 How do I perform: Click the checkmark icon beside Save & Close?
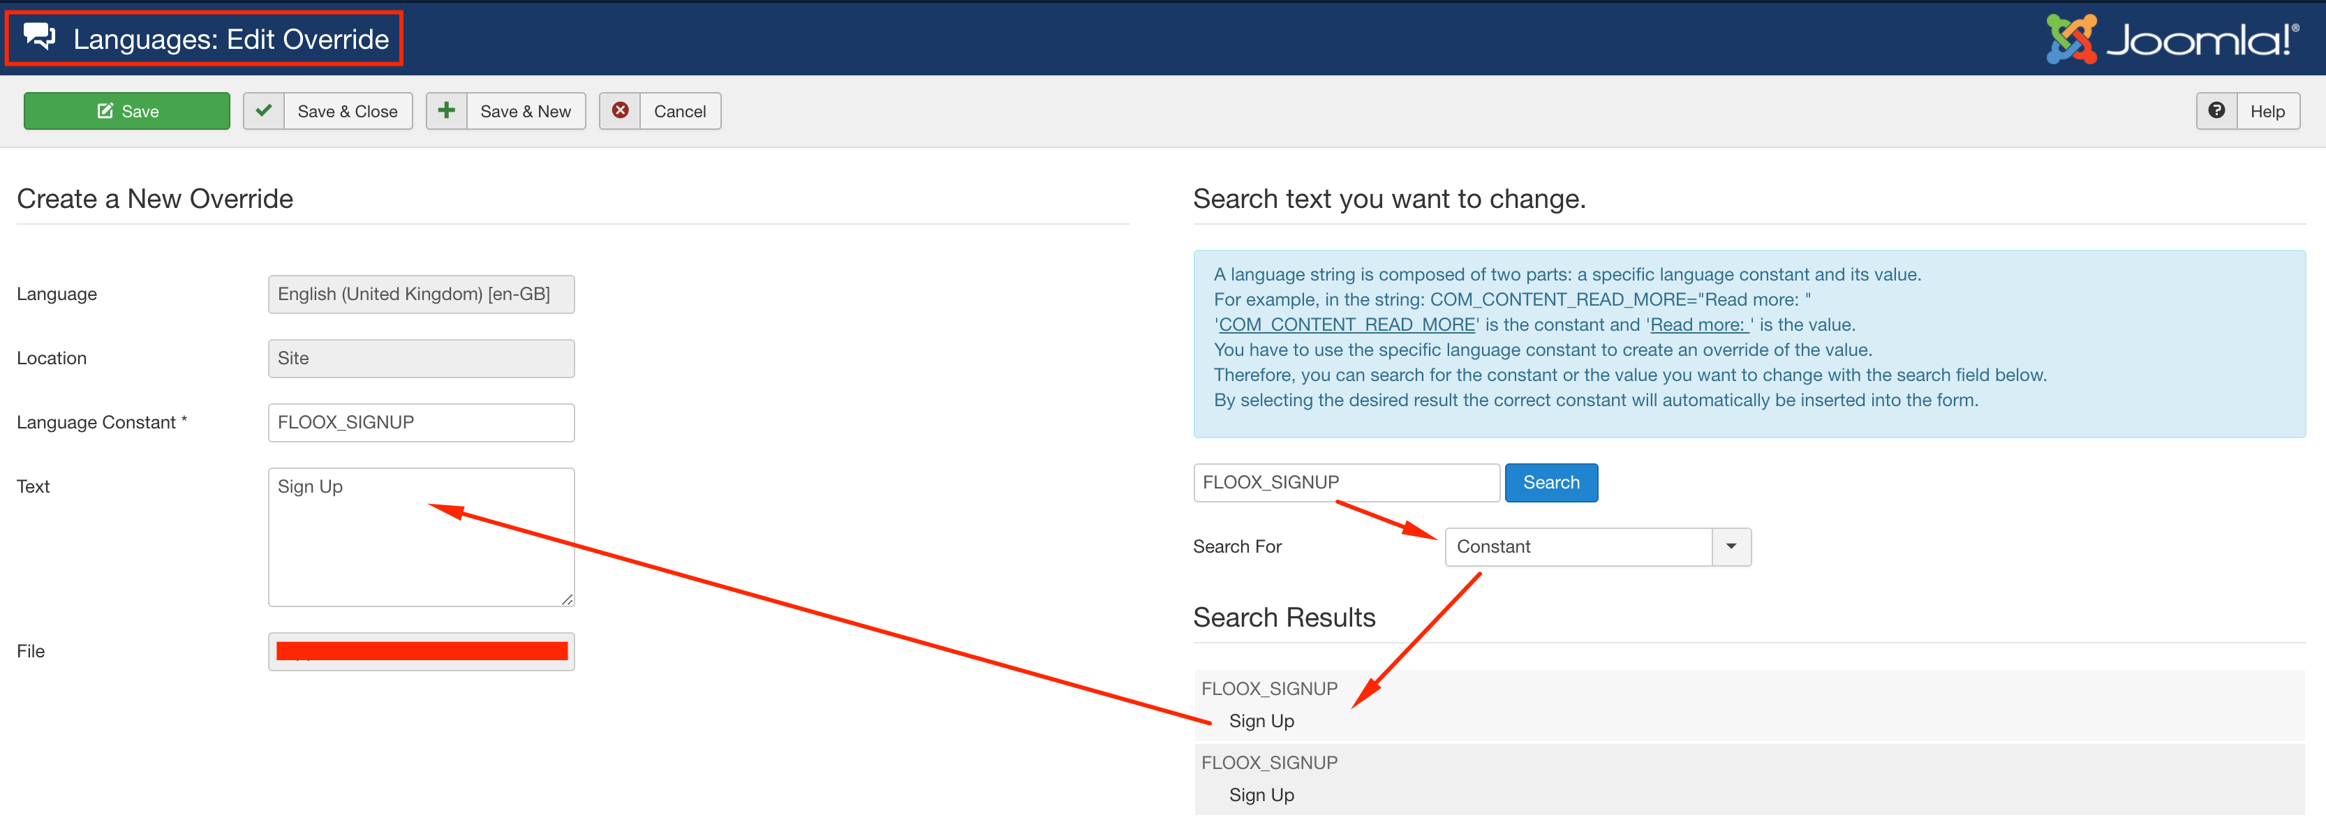264,111
